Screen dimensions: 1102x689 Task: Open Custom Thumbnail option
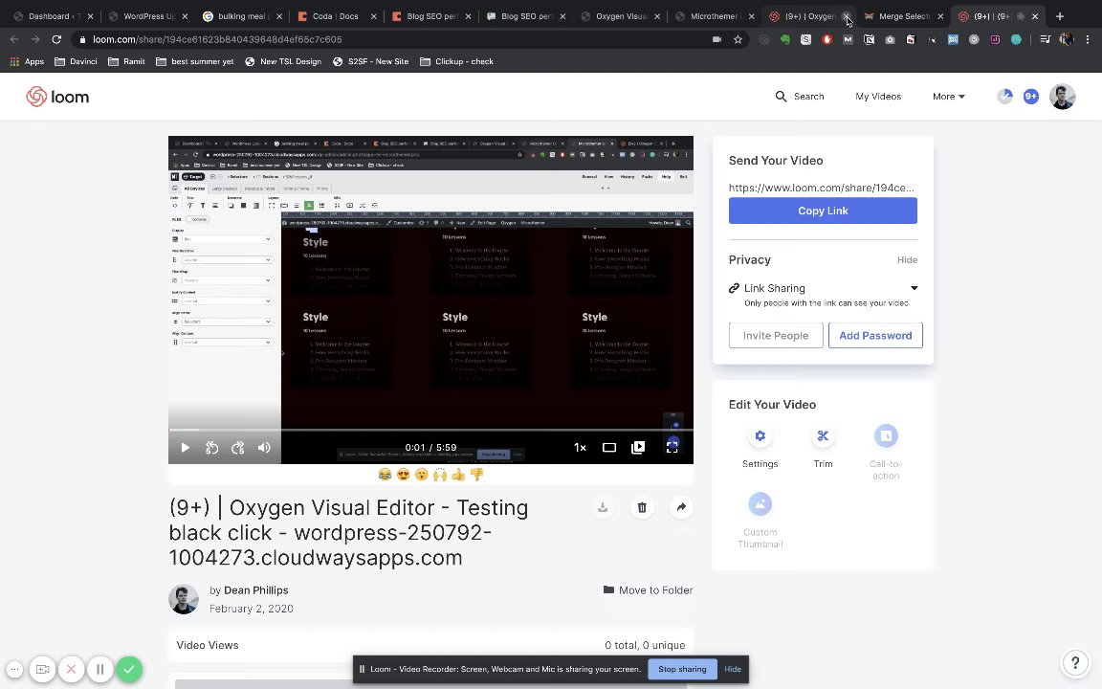pyautogui.click(x=760, y=521)
